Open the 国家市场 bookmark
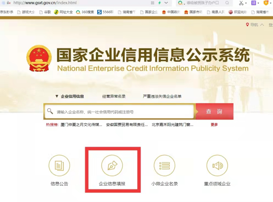The height and width of the screenshot is (202, 273). pos(193,12)
